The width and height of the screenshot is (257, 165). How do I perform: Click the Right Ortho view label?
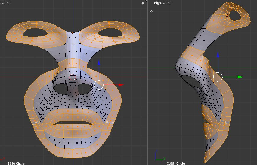coord(163,3)
